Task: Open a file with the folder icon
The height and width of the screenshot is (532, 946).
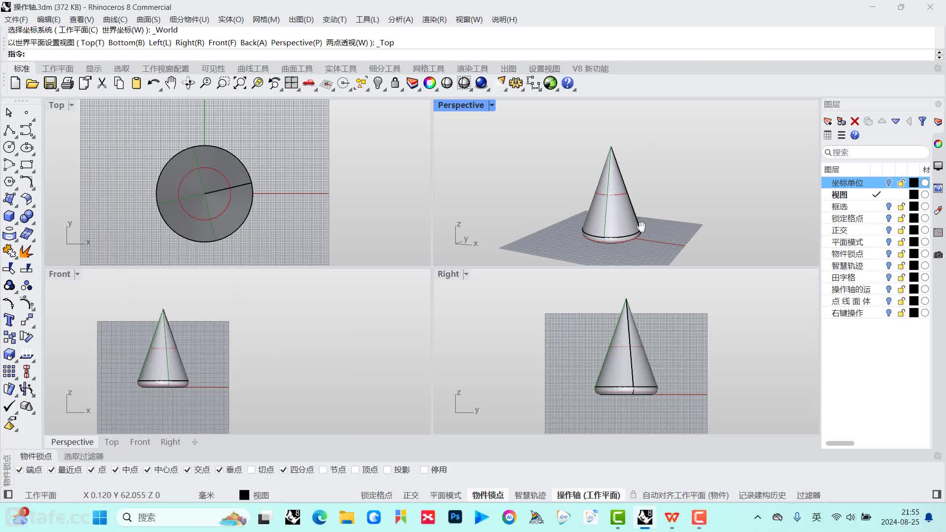Action: pos(33,83)
